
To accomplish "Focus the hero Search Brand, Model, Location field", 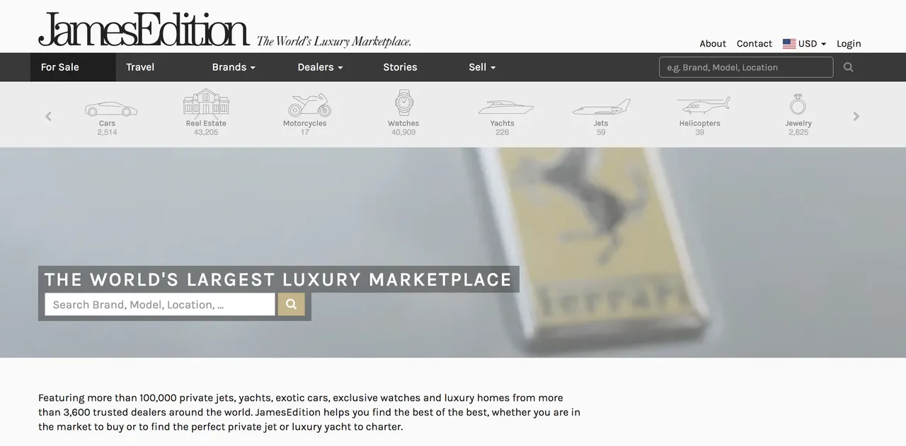I will tap(160, 305).
